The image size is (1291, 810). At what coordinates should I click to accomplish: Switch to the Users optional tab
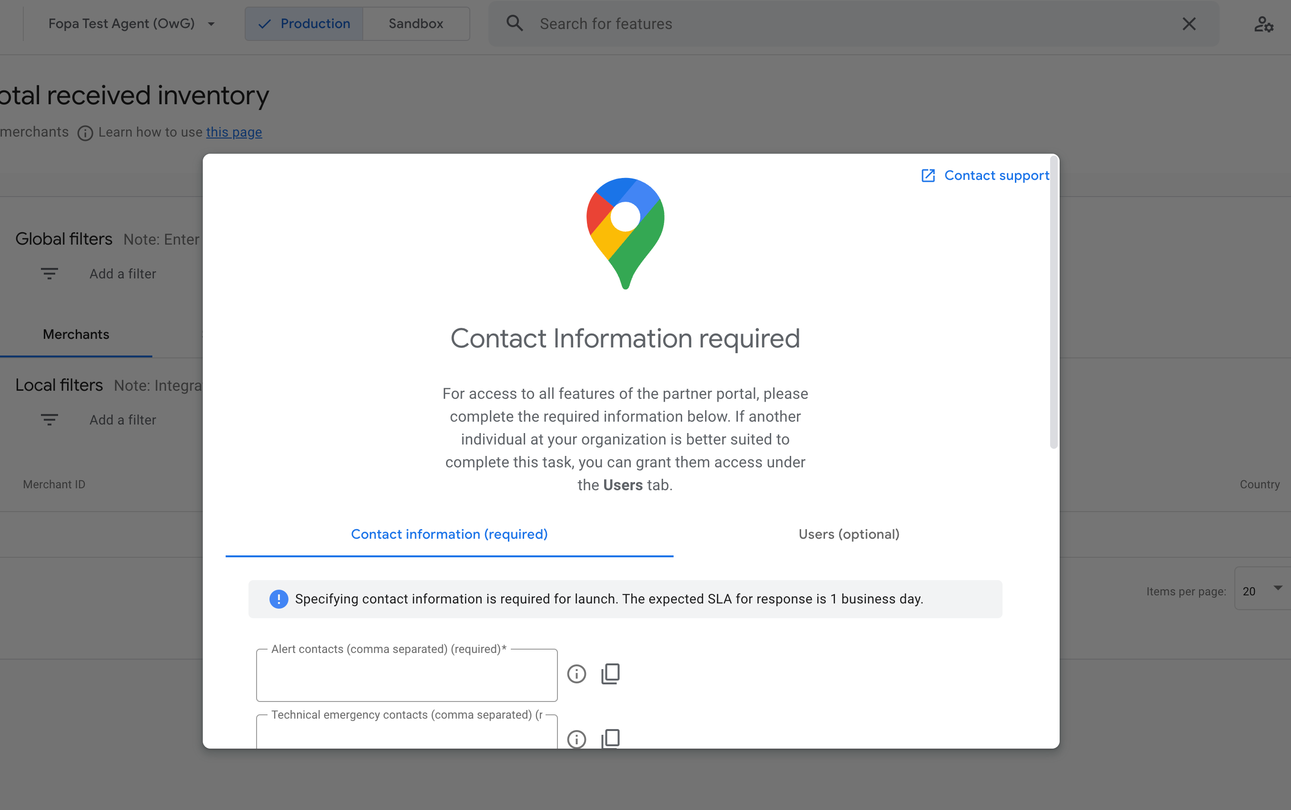click(x=849, y=535)
